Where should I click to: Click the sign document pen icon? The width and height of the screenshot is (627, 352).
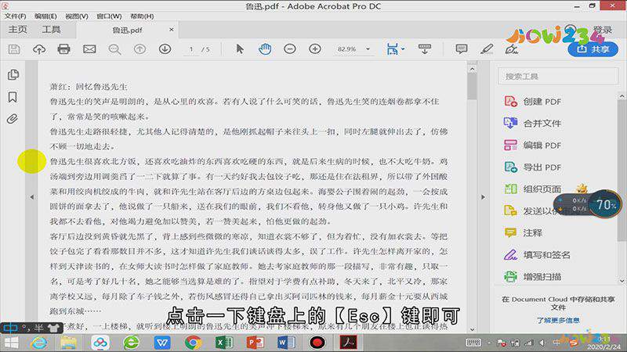click(x=512, y=49)
